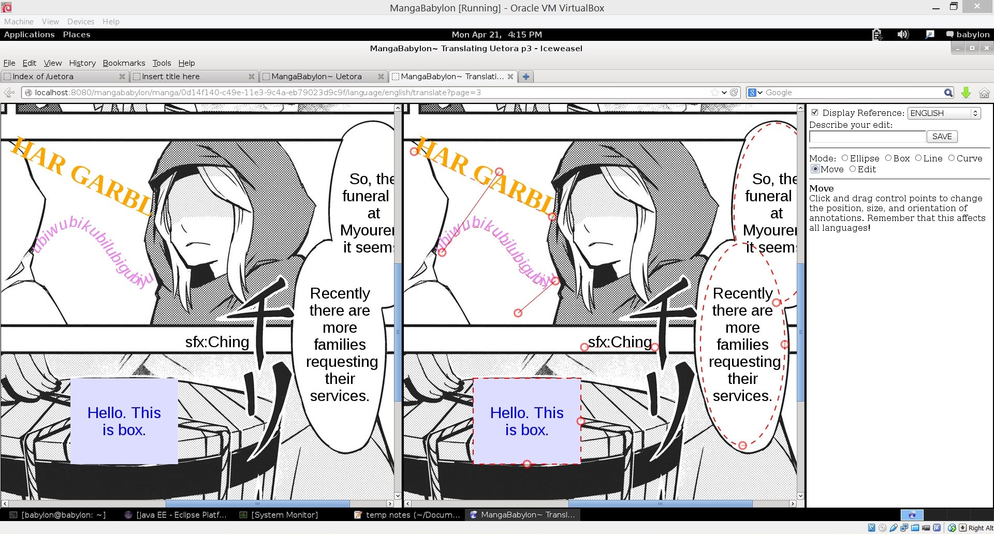Click the bottom handle of the Recently ellipse
This screenshot has width=994, height=534.
742,445
